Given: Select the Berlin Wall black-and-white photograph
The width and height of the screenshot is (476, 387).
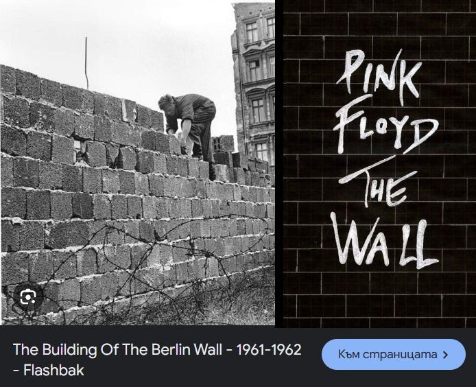Looking at the screenshot, I should point(137,164).
